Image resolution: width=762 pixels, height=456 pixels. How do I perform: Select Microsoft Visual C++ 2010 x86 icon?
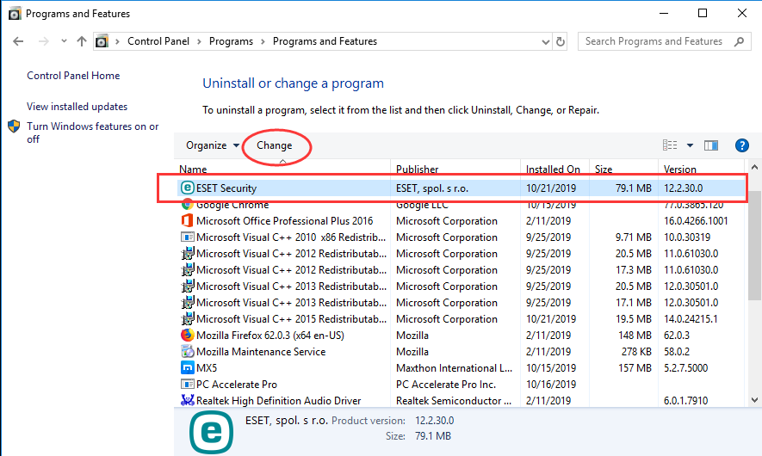point(187,237)
